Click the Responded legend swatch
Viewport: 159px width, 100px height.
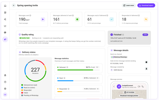(x=22, y=90)
